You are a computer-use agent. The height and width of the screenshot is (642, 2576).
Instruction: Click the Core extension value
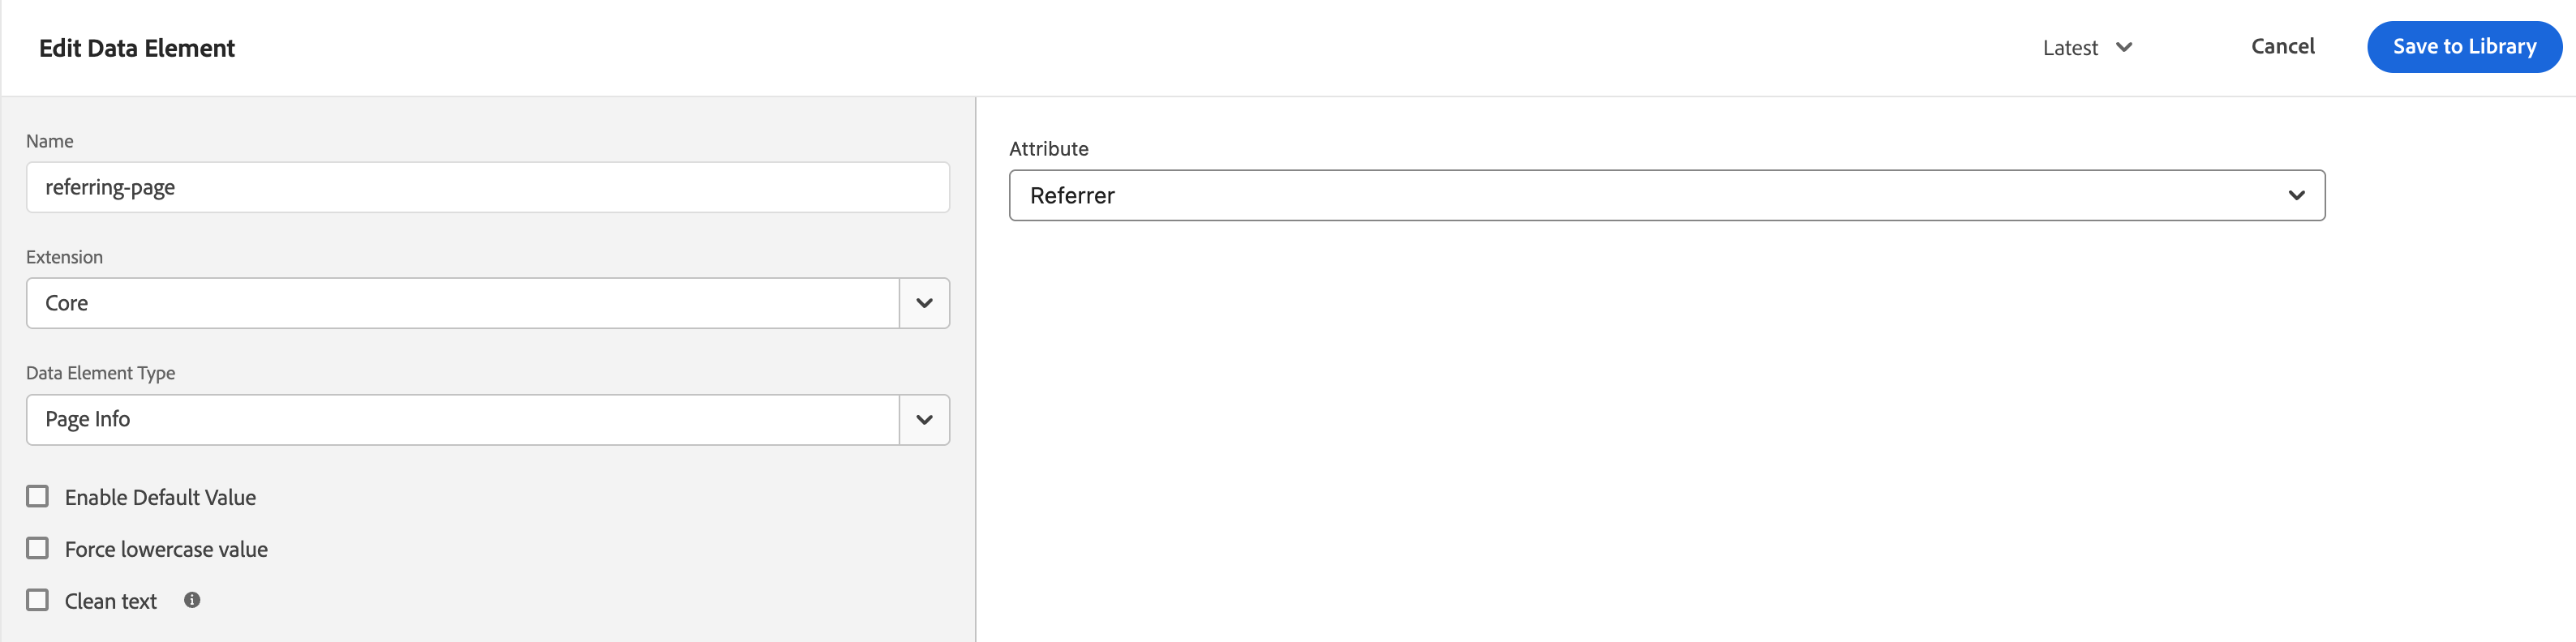click(66, 303)
